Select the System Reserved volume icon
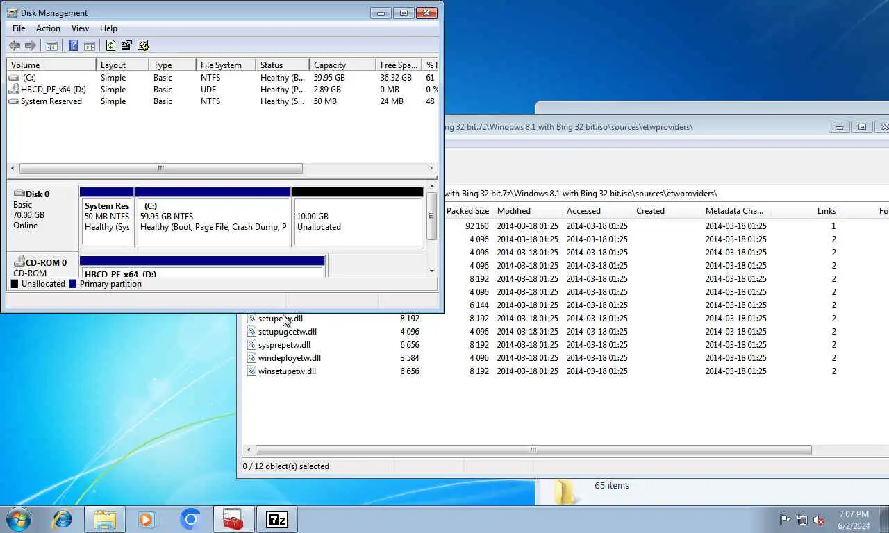Screen dimensions: 889x533 tap(14, 101)
